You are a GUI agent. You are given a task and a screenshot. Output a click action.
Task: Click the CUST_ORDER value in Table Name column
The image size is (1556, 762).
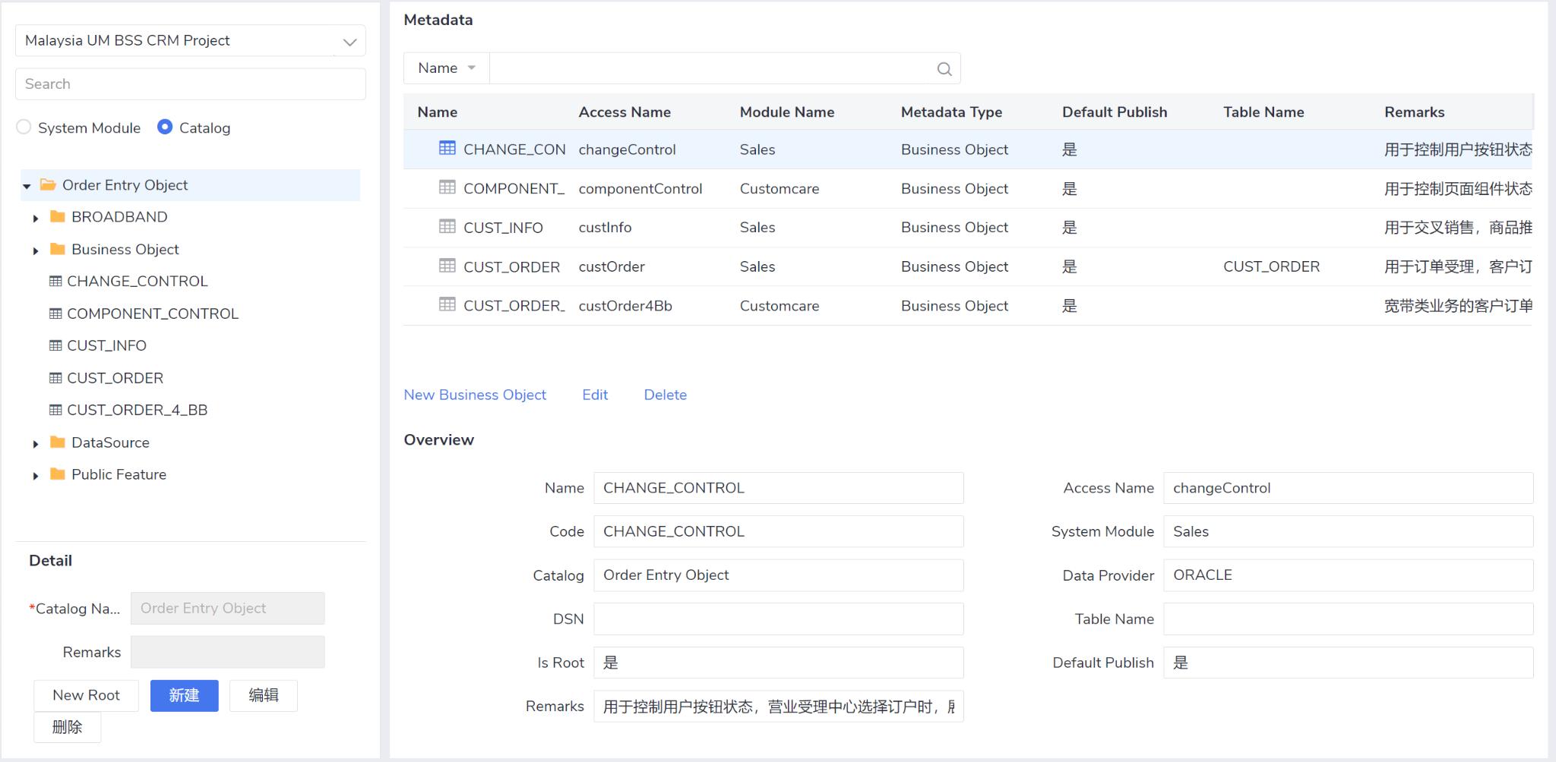(x=1271, y=267)
